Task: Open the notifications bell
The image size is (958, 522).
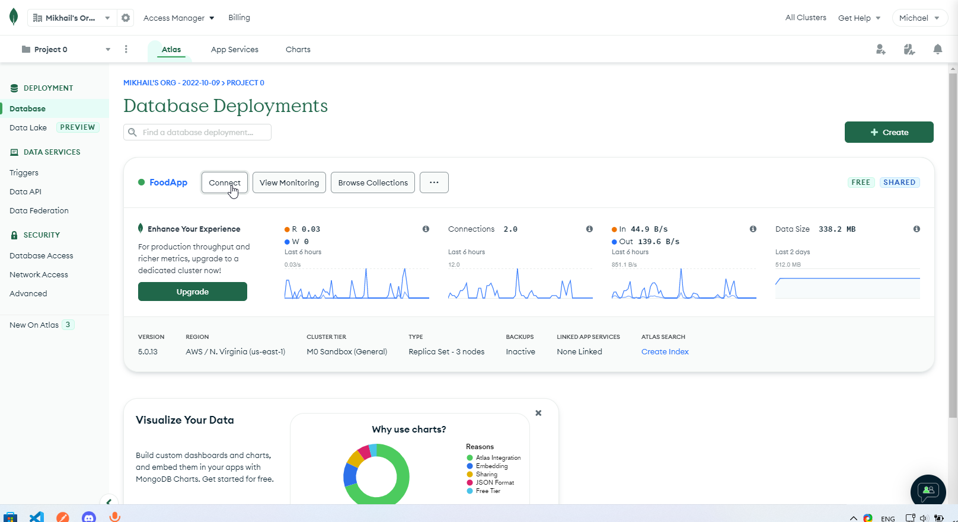Action: 937,49
